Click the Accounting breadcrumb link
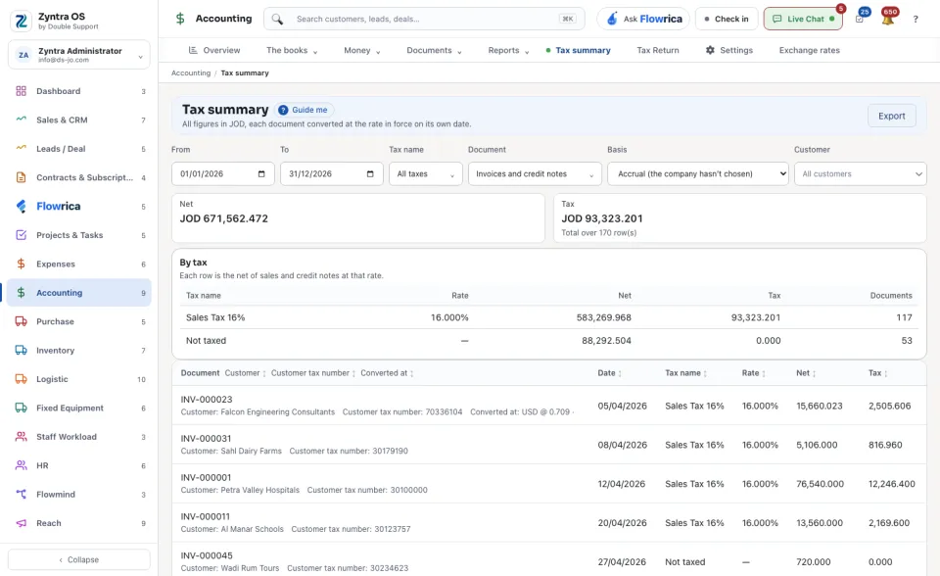The height and width of the screenshot is (576, 940). [x=191, y=73]
